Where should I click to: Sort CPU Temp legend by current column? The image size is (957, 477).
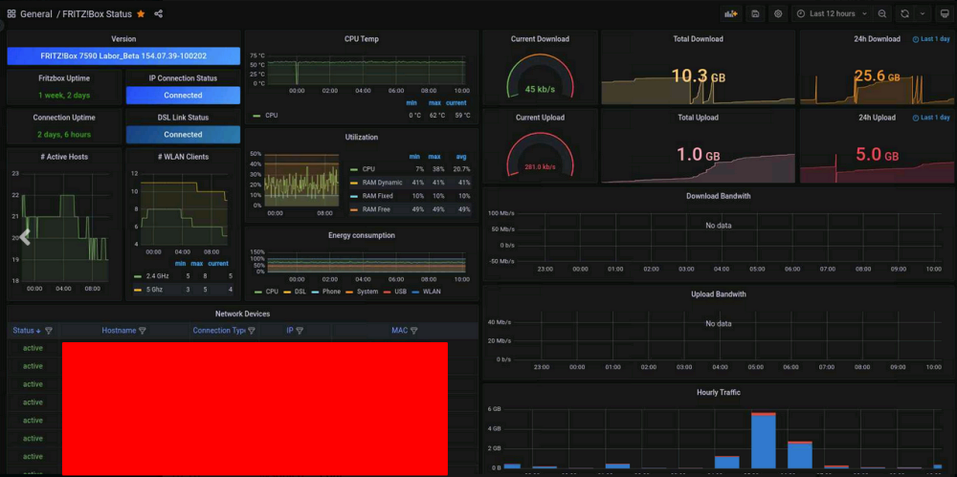point(456,102)
